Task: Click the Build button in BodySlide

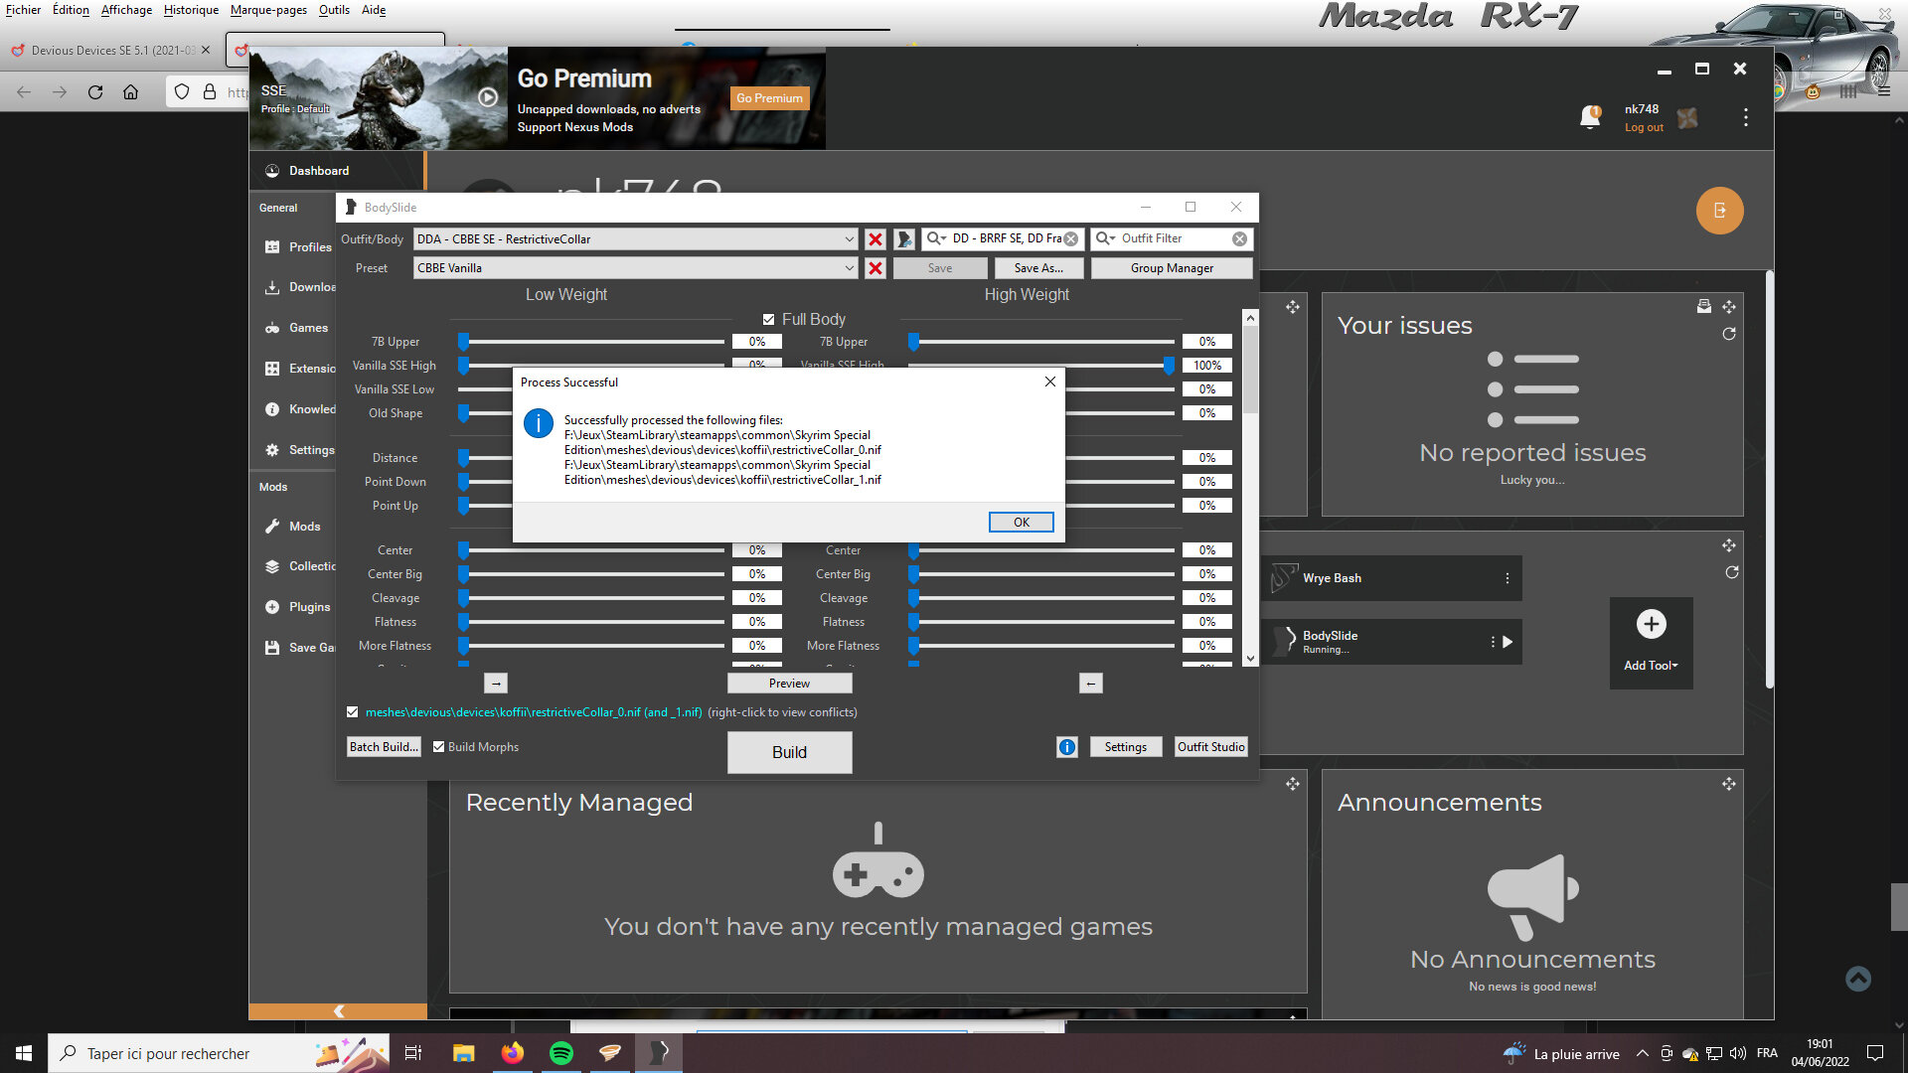Action: 789,752
